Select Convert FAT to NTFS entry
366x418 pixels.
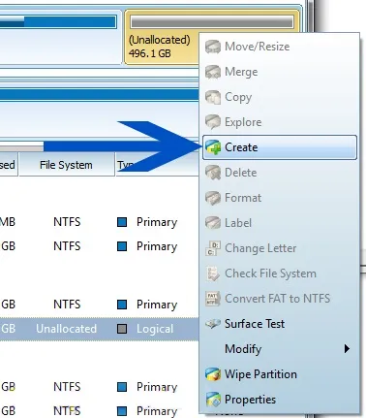point(280,299)
